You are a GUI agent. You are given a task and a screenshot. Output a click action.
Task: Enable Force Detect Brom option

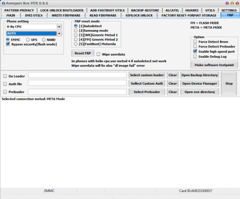[x=195, y=41]
